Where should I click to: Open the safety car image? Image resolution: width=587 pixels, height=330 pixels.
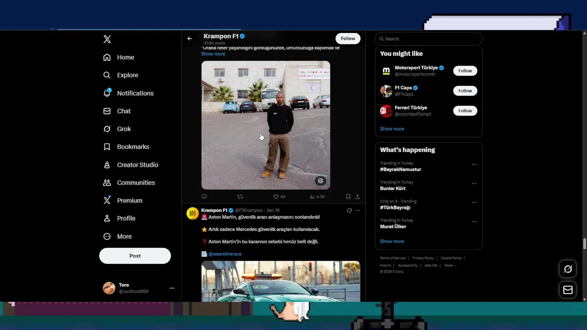281,281
